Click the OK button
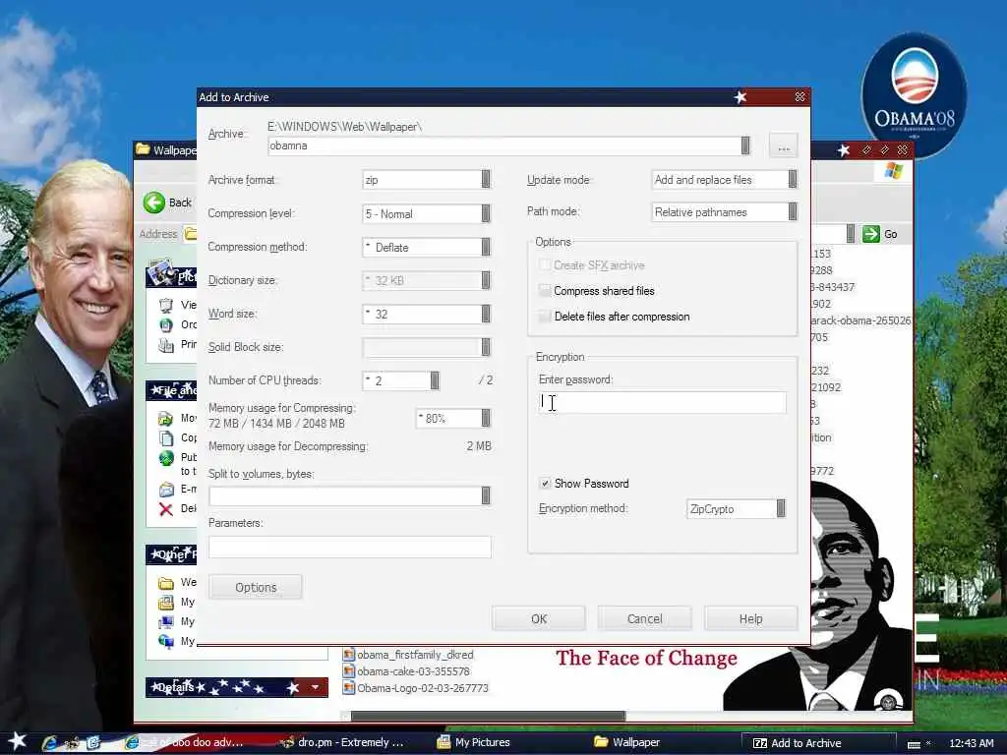Viewport: 1007px width, 755px height. (539, 619)
